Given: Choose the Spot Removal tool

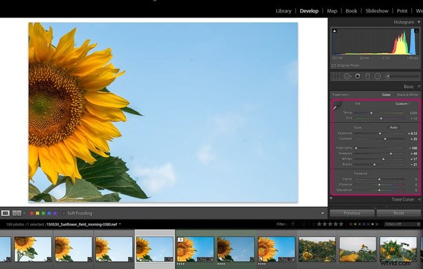Looking at the screenshot, I should click(x=347, y=76).
